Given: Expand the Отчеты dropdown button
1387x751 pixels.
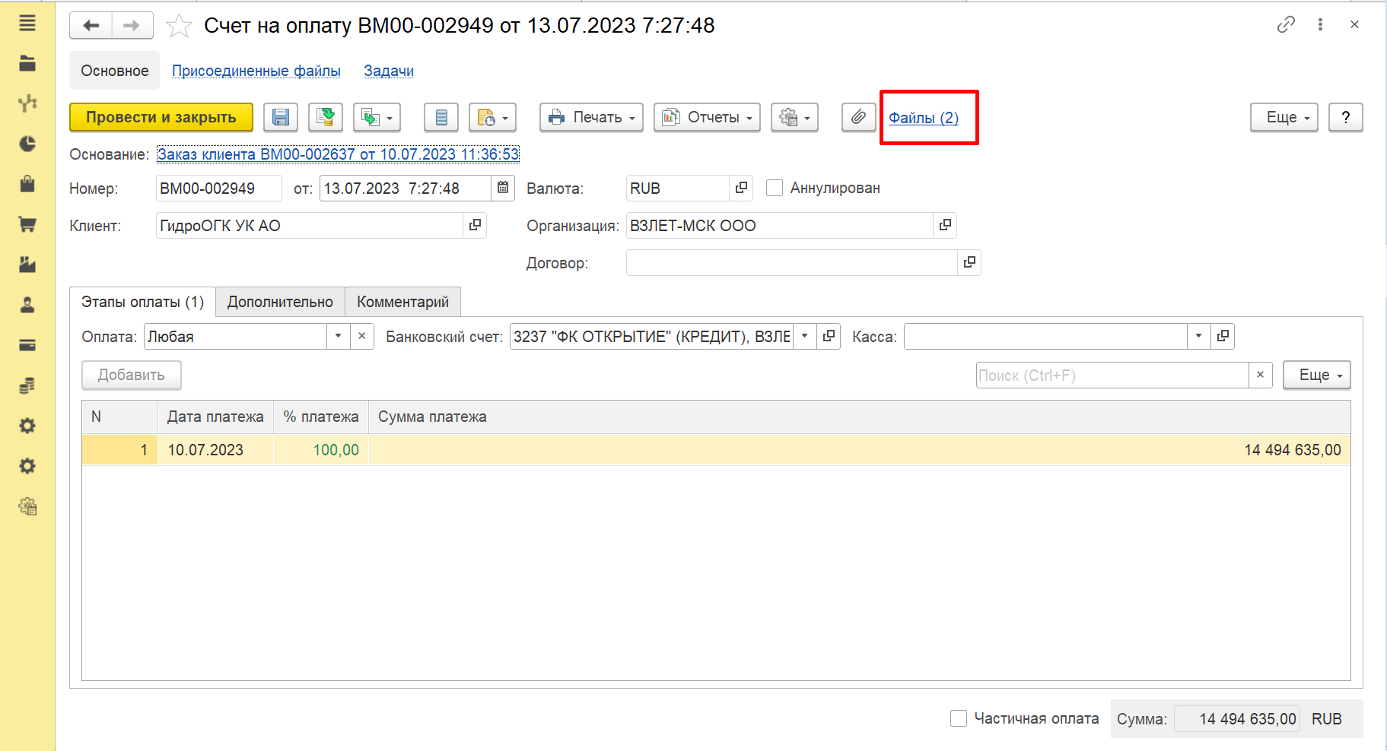Looking at the screenshot, I should [x=707, y=117].
